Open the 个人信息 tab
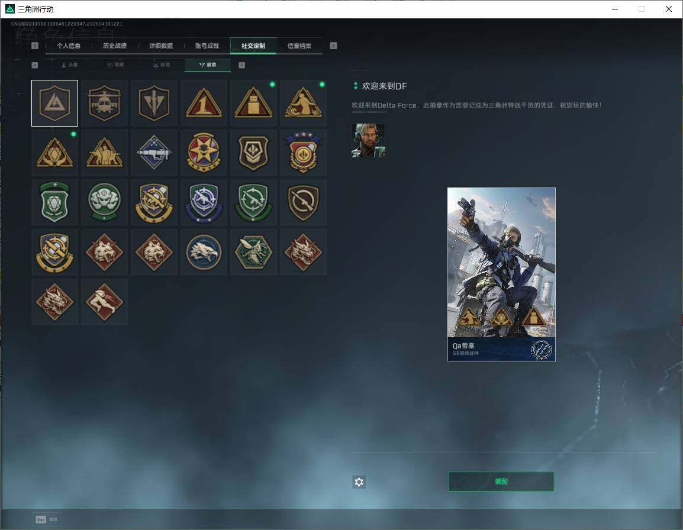The image size is (683, 530). (x=69, y=46)
